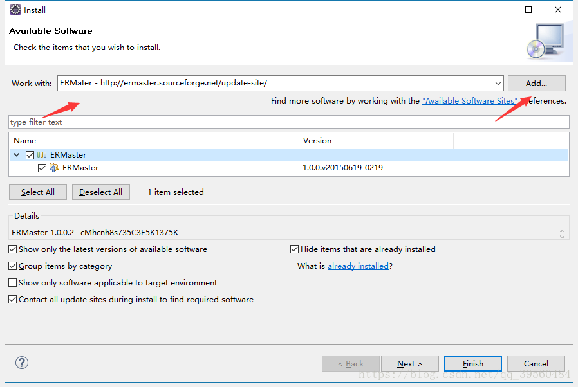Click the Finish button
578x387 pixels.
click(473, 363)
